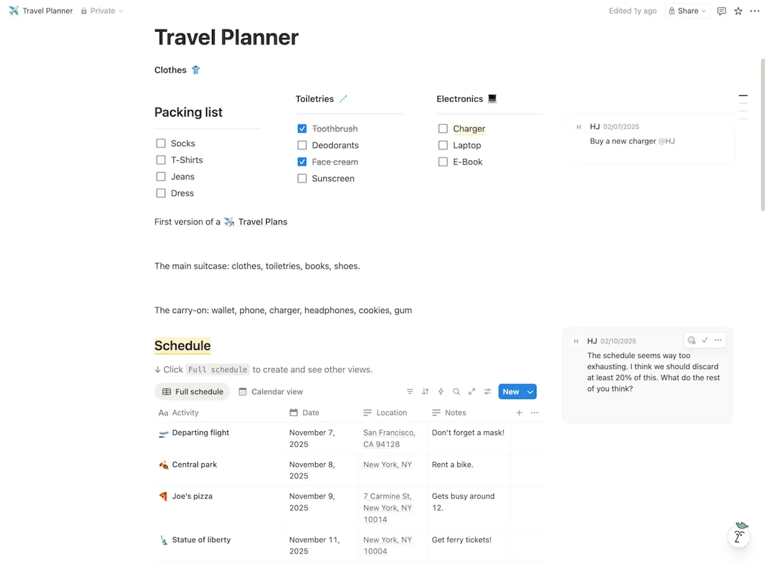
Task: Click the database filter icon
Action: tap(410, 392)
